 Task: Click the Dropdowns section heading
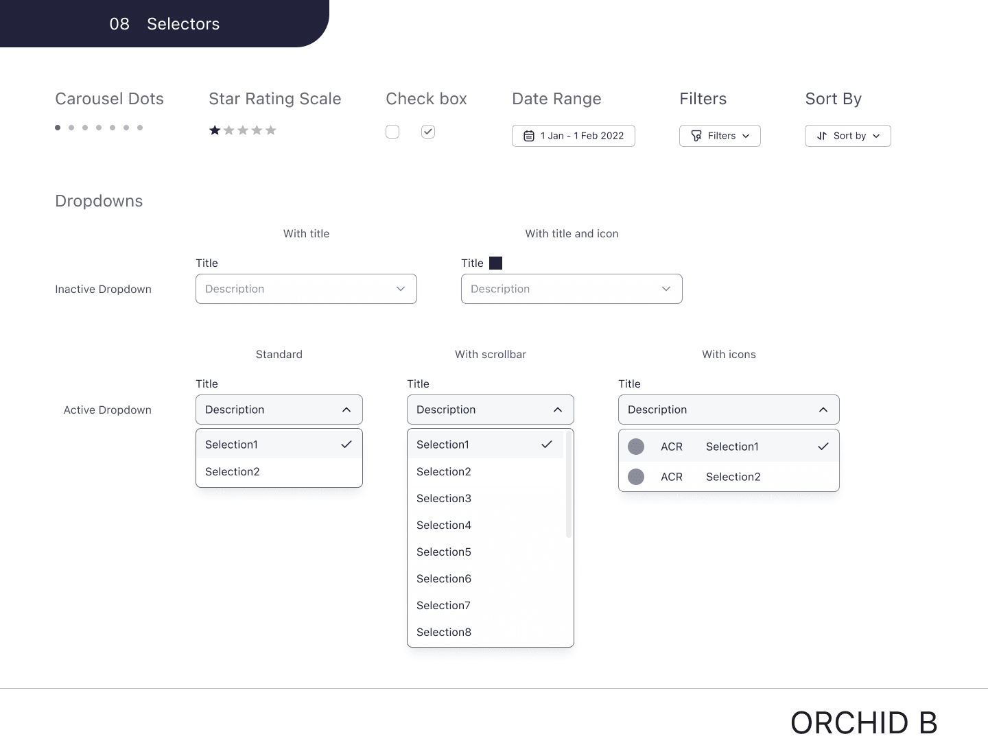pos(99,201)
